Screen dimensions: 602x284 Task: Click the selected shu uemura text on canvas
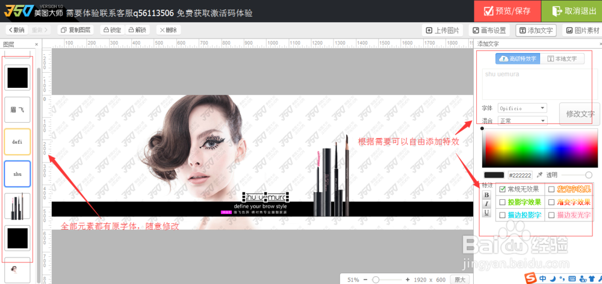[x=265, y=197]
